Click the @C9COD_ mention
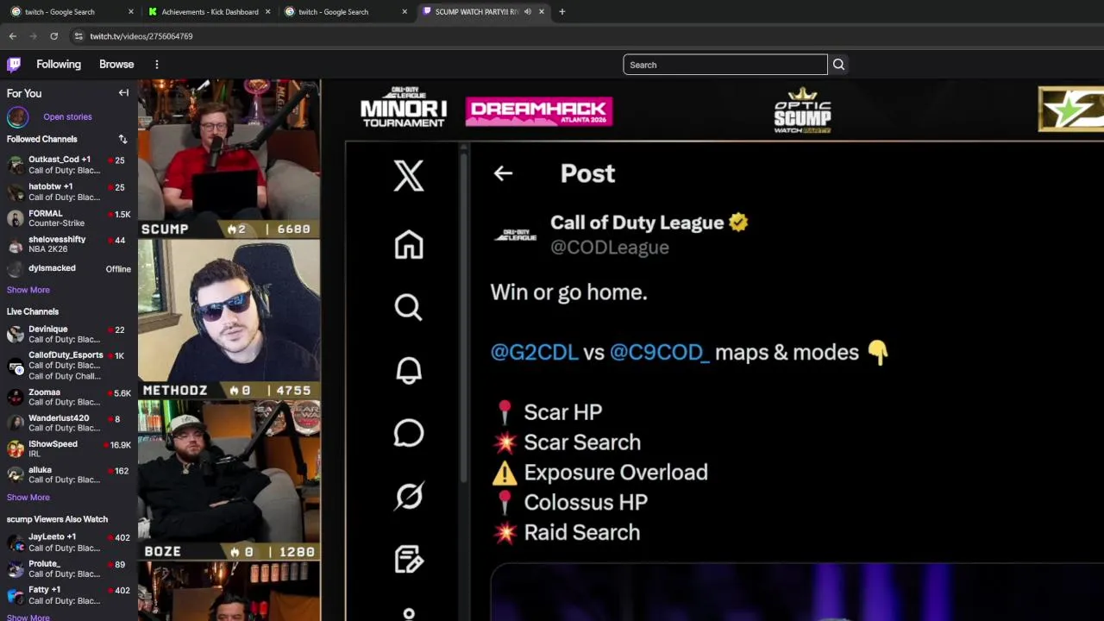This screenshot has height=621, width=1104. click(659, 352)
